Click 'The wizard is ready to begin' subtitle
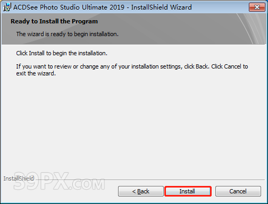 pyautogui.click(x=68, y=34)
